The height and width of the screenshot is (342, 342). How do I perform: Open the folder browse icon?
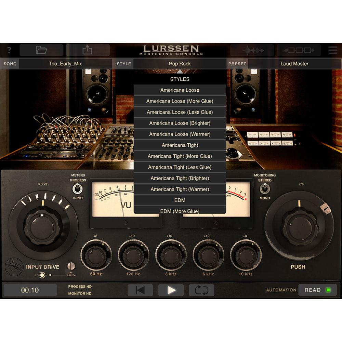(41, 50)
